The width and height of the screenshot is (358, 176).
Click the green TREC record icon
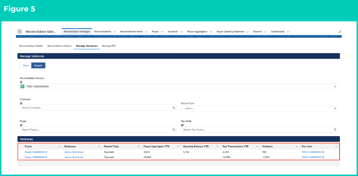click(22, 87)
